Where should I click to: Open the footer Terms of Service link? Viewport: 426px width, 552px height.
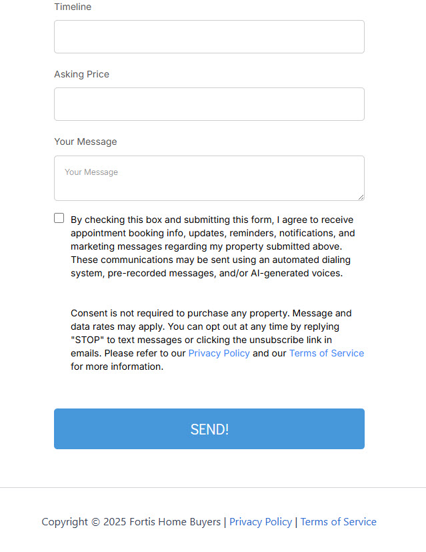[x=338, y=522]
